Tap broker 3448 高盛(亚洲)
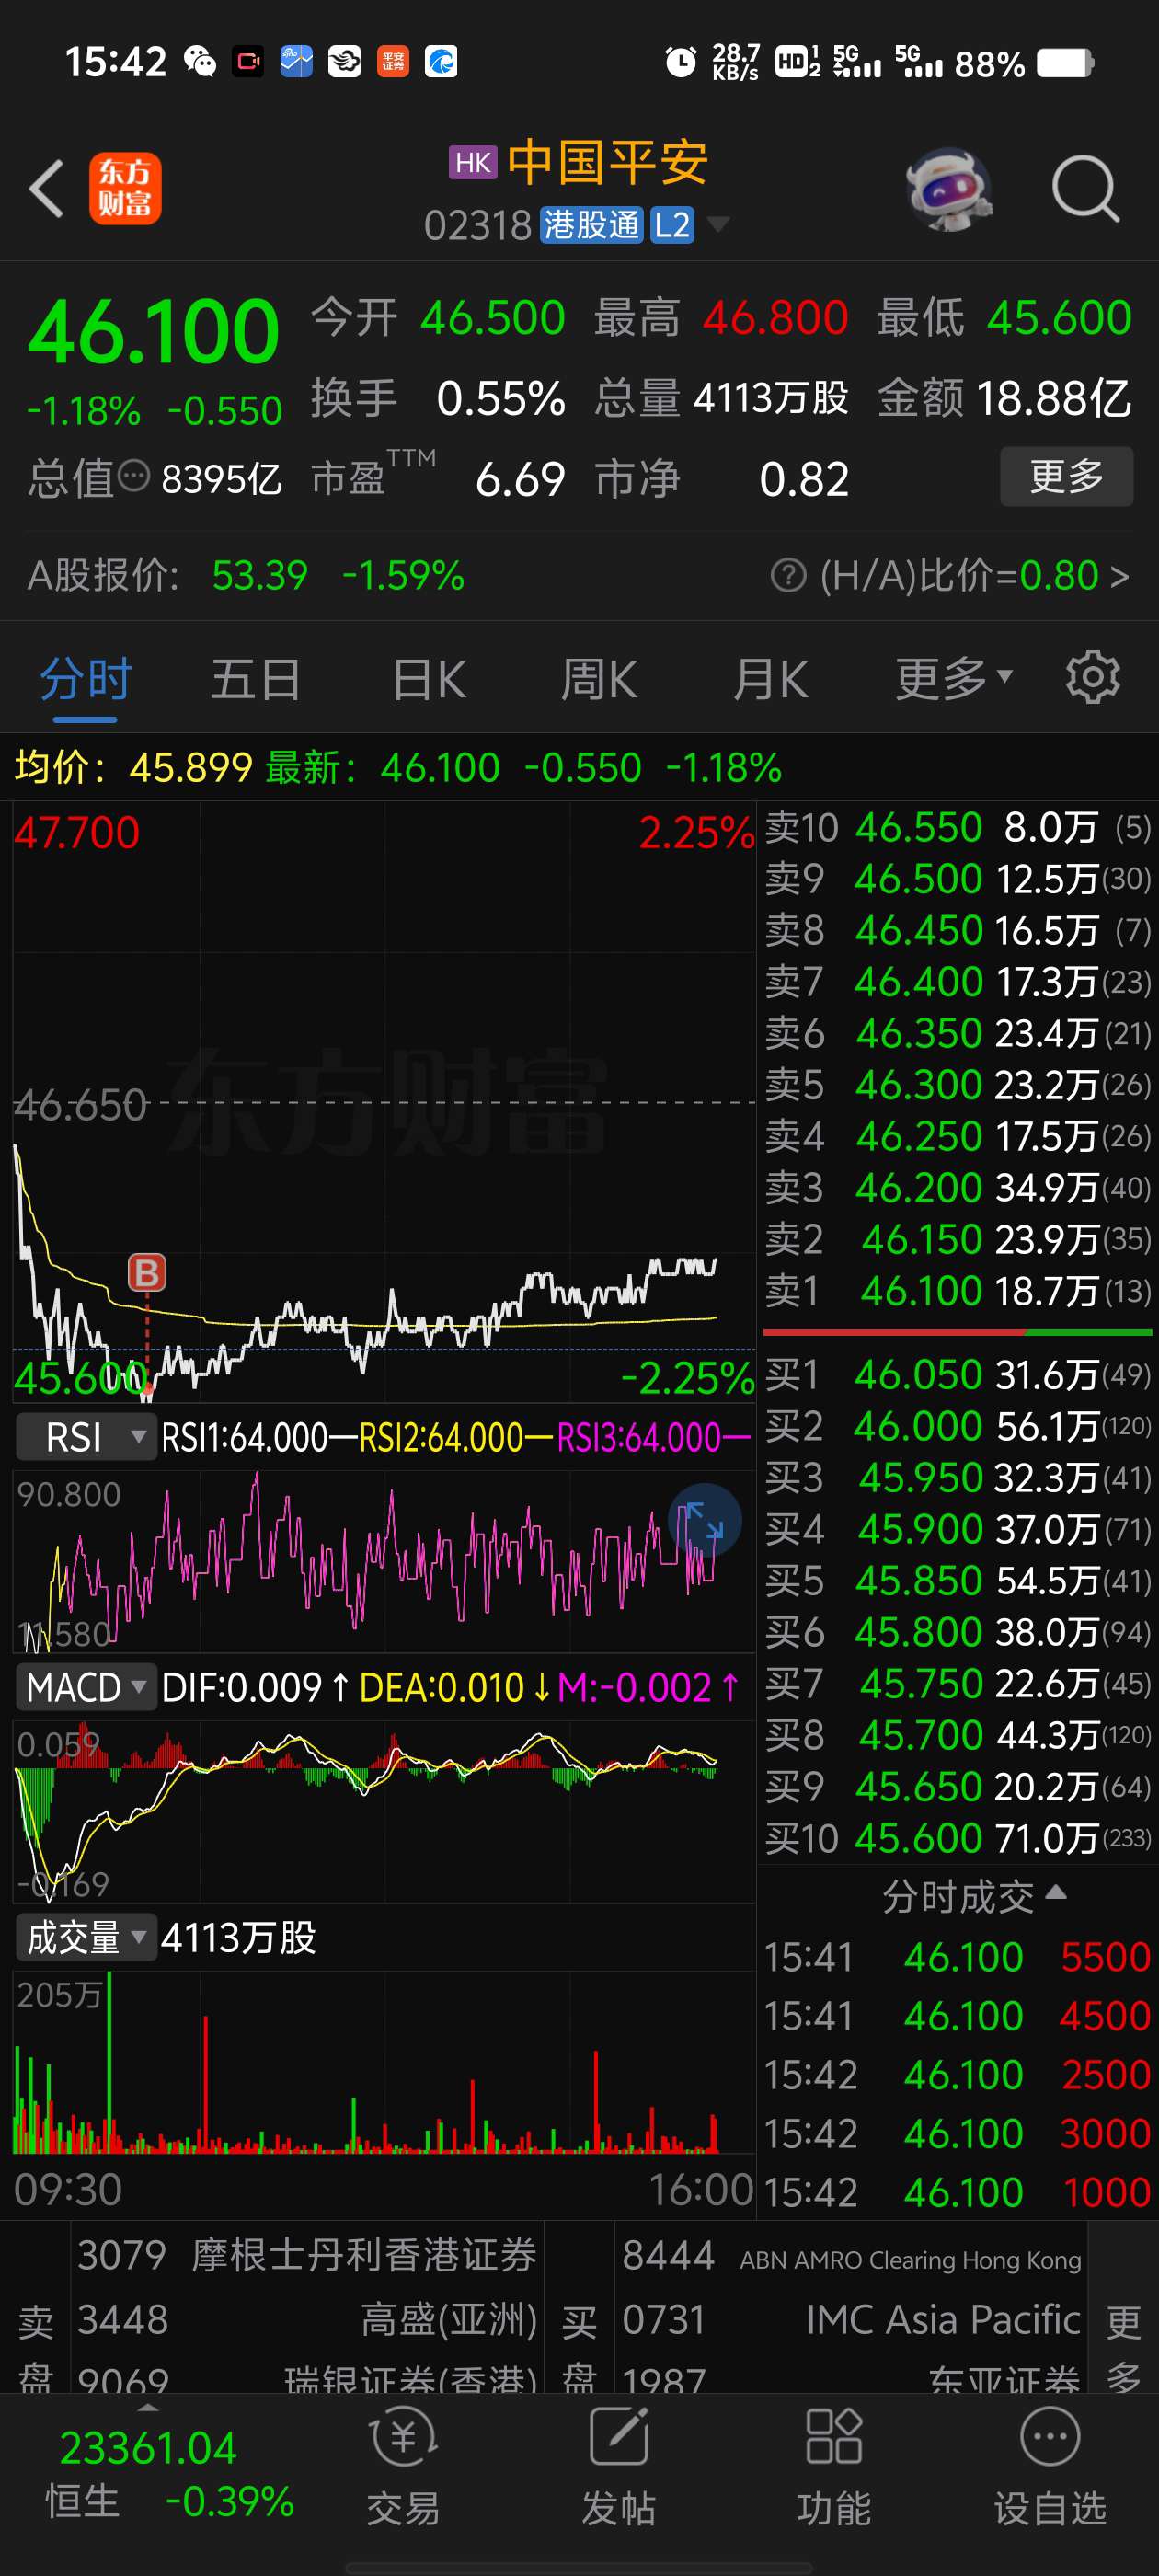 (307, 2319)
